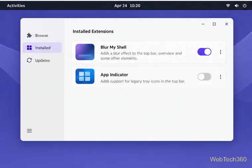Click the App Indicator description text
Image resolution: width=252 pixels, height=168 pixels.
coord(143,81)
